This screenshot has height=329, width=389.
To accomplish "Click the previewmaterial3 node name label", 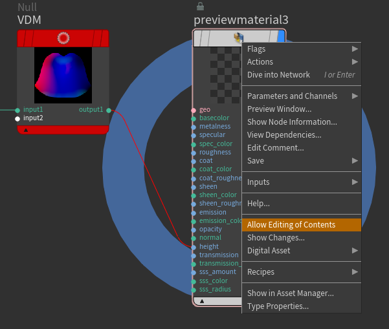I will (241, 20).
